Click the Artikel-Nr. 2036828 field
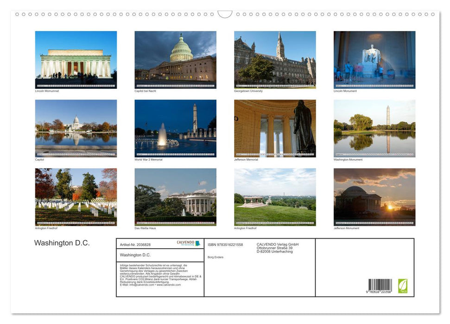The width and height of the screenshot is (450, 324). click(136, 244)
